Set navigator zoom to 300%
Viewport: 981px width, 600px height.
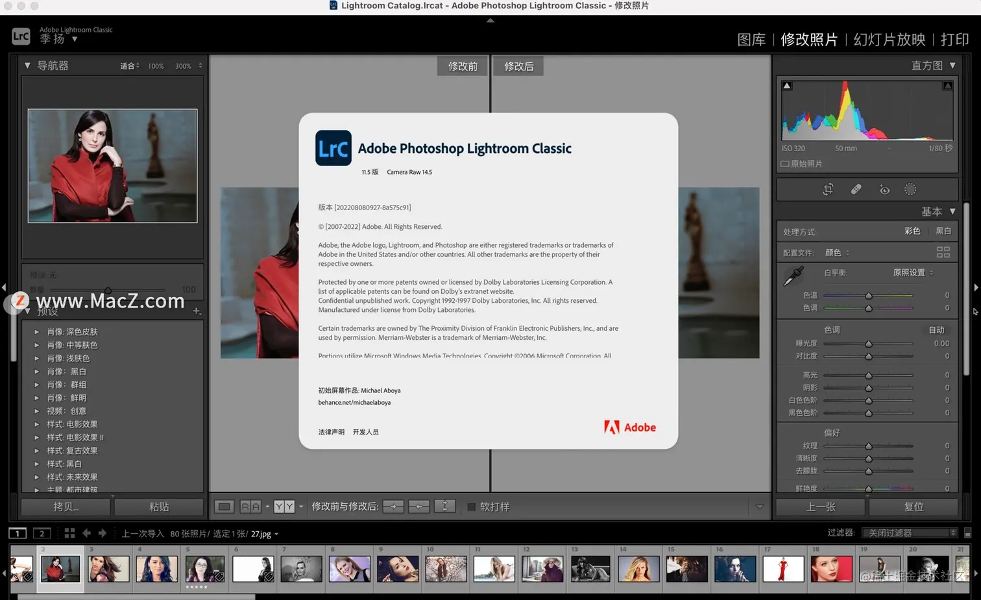183,66
